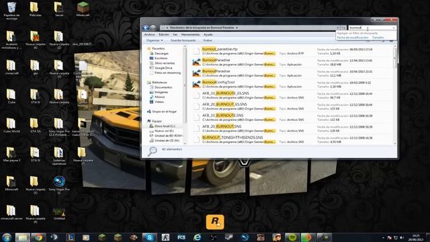This screenshot has height=242, width=430.
Task: Open Google Chrome from the taskbar
Action: (38, 237)
